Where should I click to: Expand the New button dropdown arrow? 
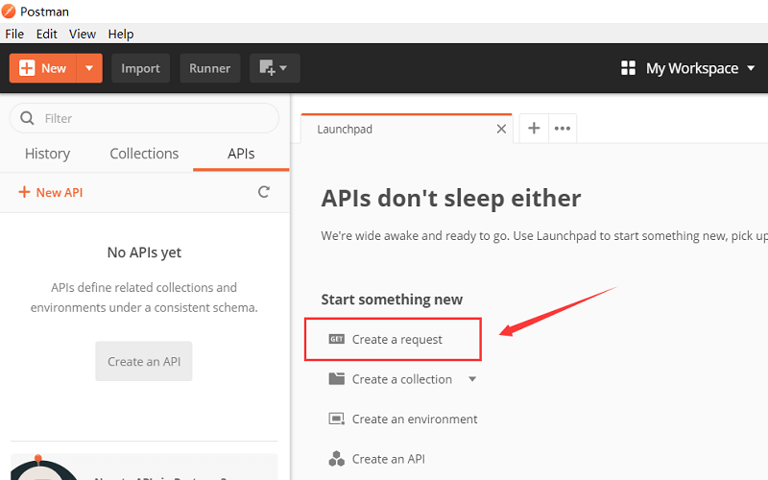(x=88, y=68)
